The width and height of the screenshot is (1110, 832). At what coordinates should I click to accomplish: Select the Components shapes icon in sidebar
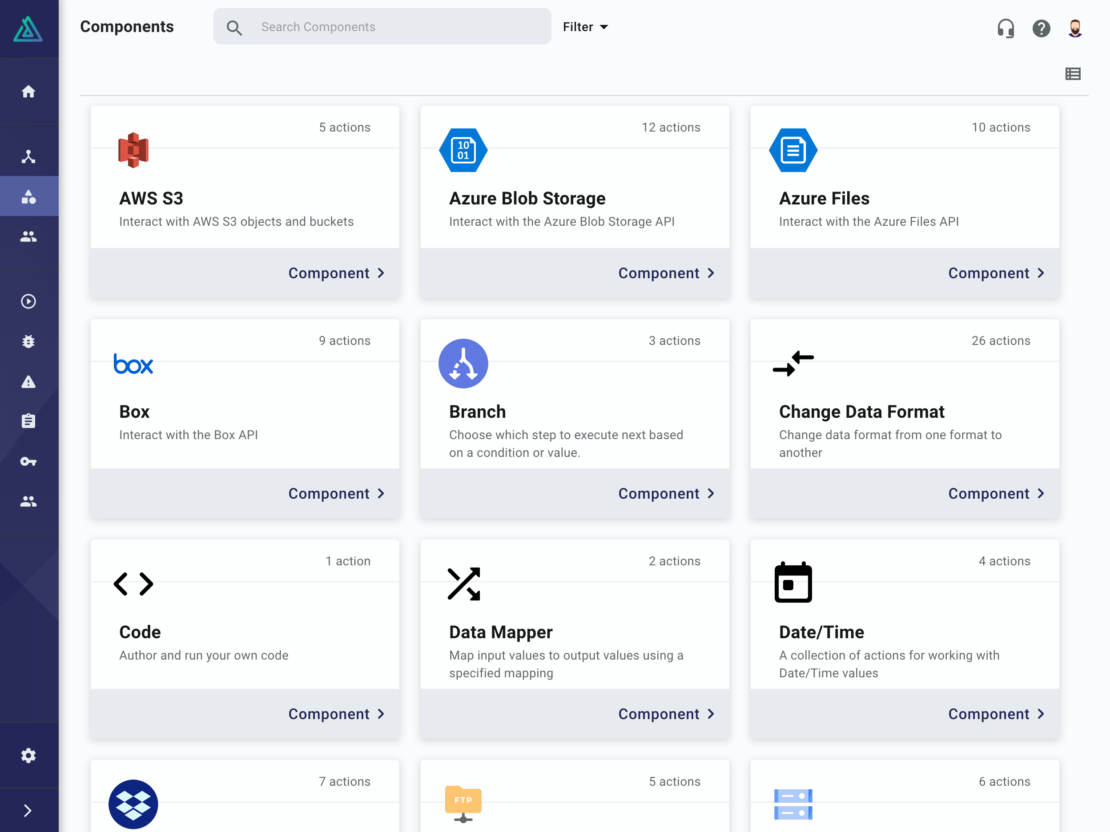point(28,196)
